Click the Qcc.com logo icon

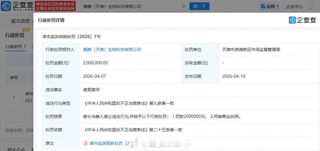point(6,6)
